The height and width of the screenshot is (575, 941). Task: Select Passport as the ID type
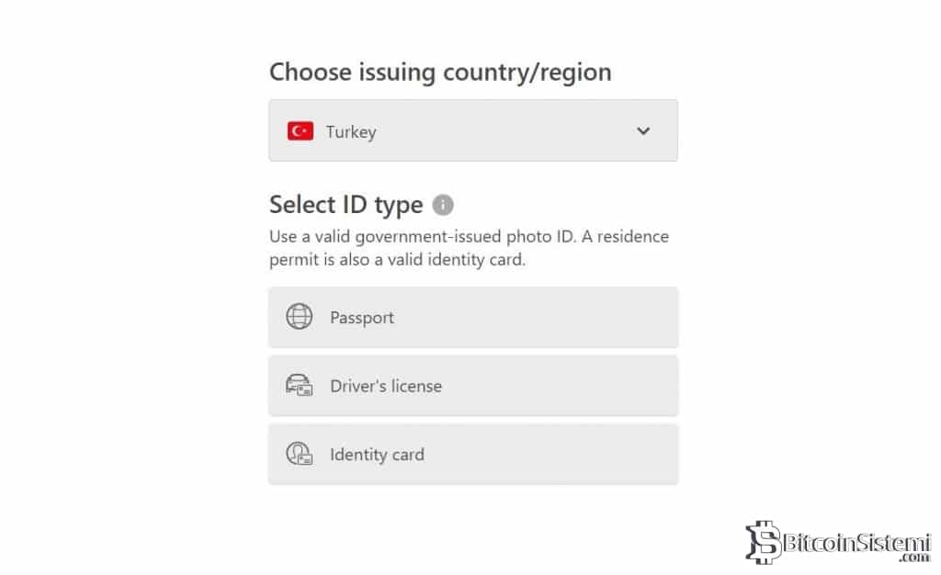(472, 318)
